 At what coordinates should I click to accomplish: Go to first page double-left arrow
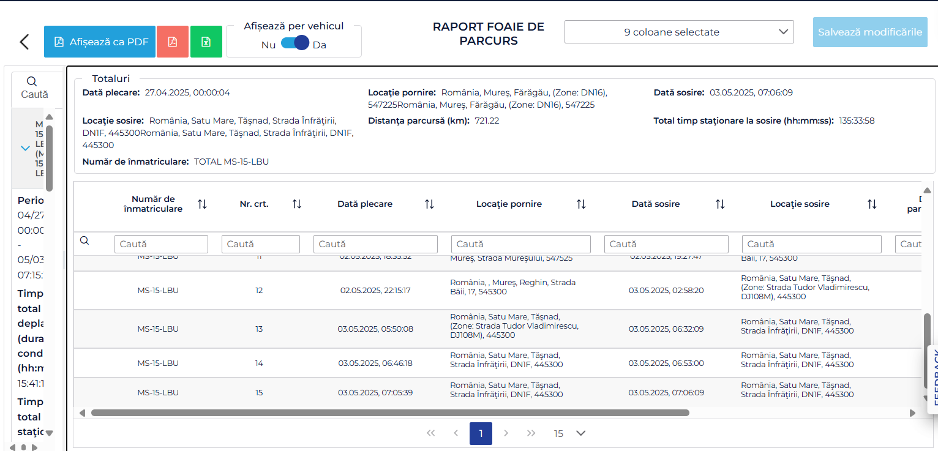pyautogui.click(x=430, y=433)
